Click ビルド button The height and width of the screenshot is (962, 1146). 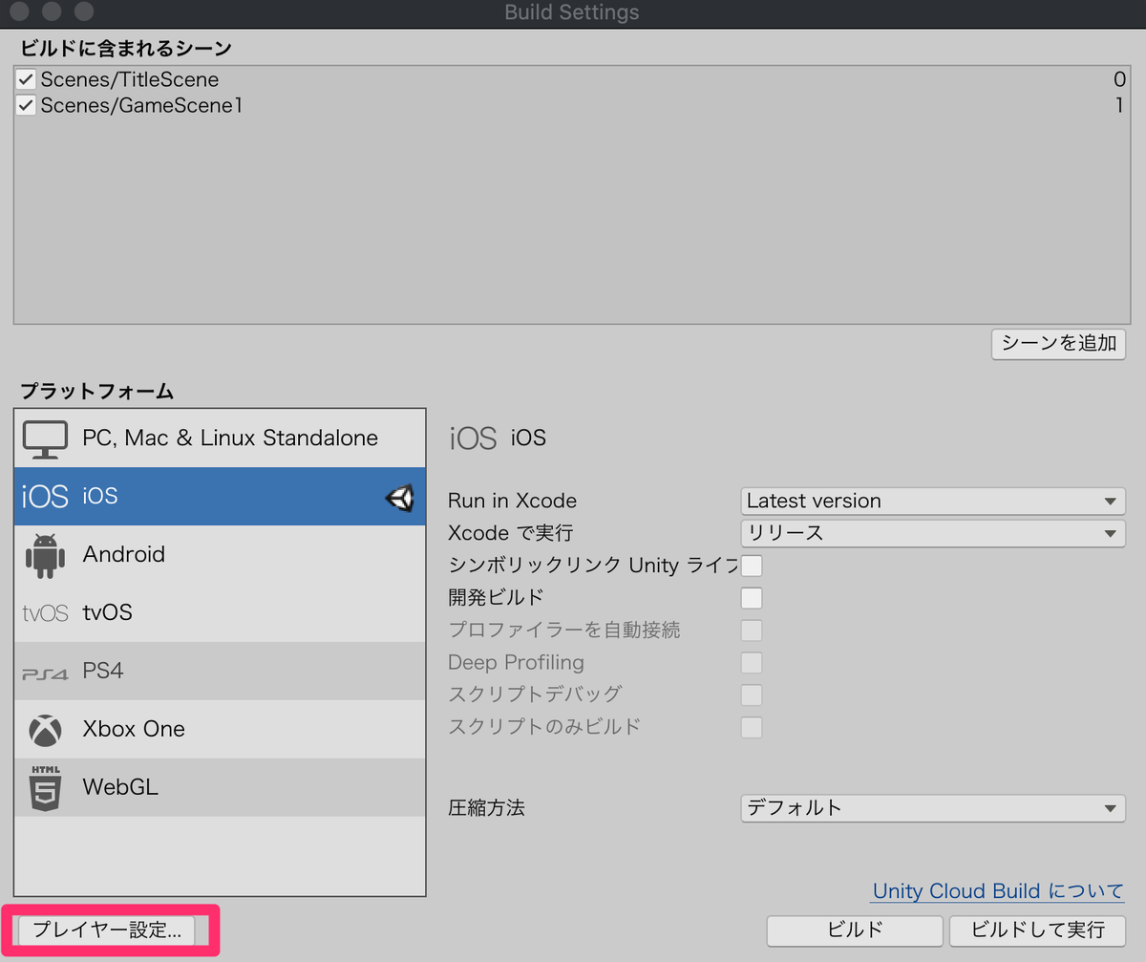pos(855,930)
